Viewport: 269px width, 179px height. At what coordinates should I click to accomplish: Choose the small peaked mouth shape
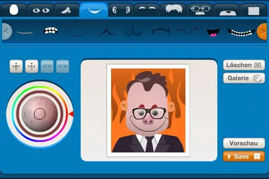pyautogui.click(x=106, y=32)
